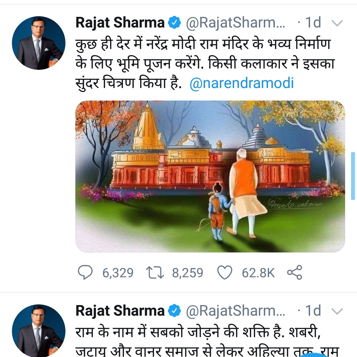Viewport: 357px width, 357px height.
Task: Click the verified badge on the second tweet
Action: pyautogui.click(x=175, y=311)
